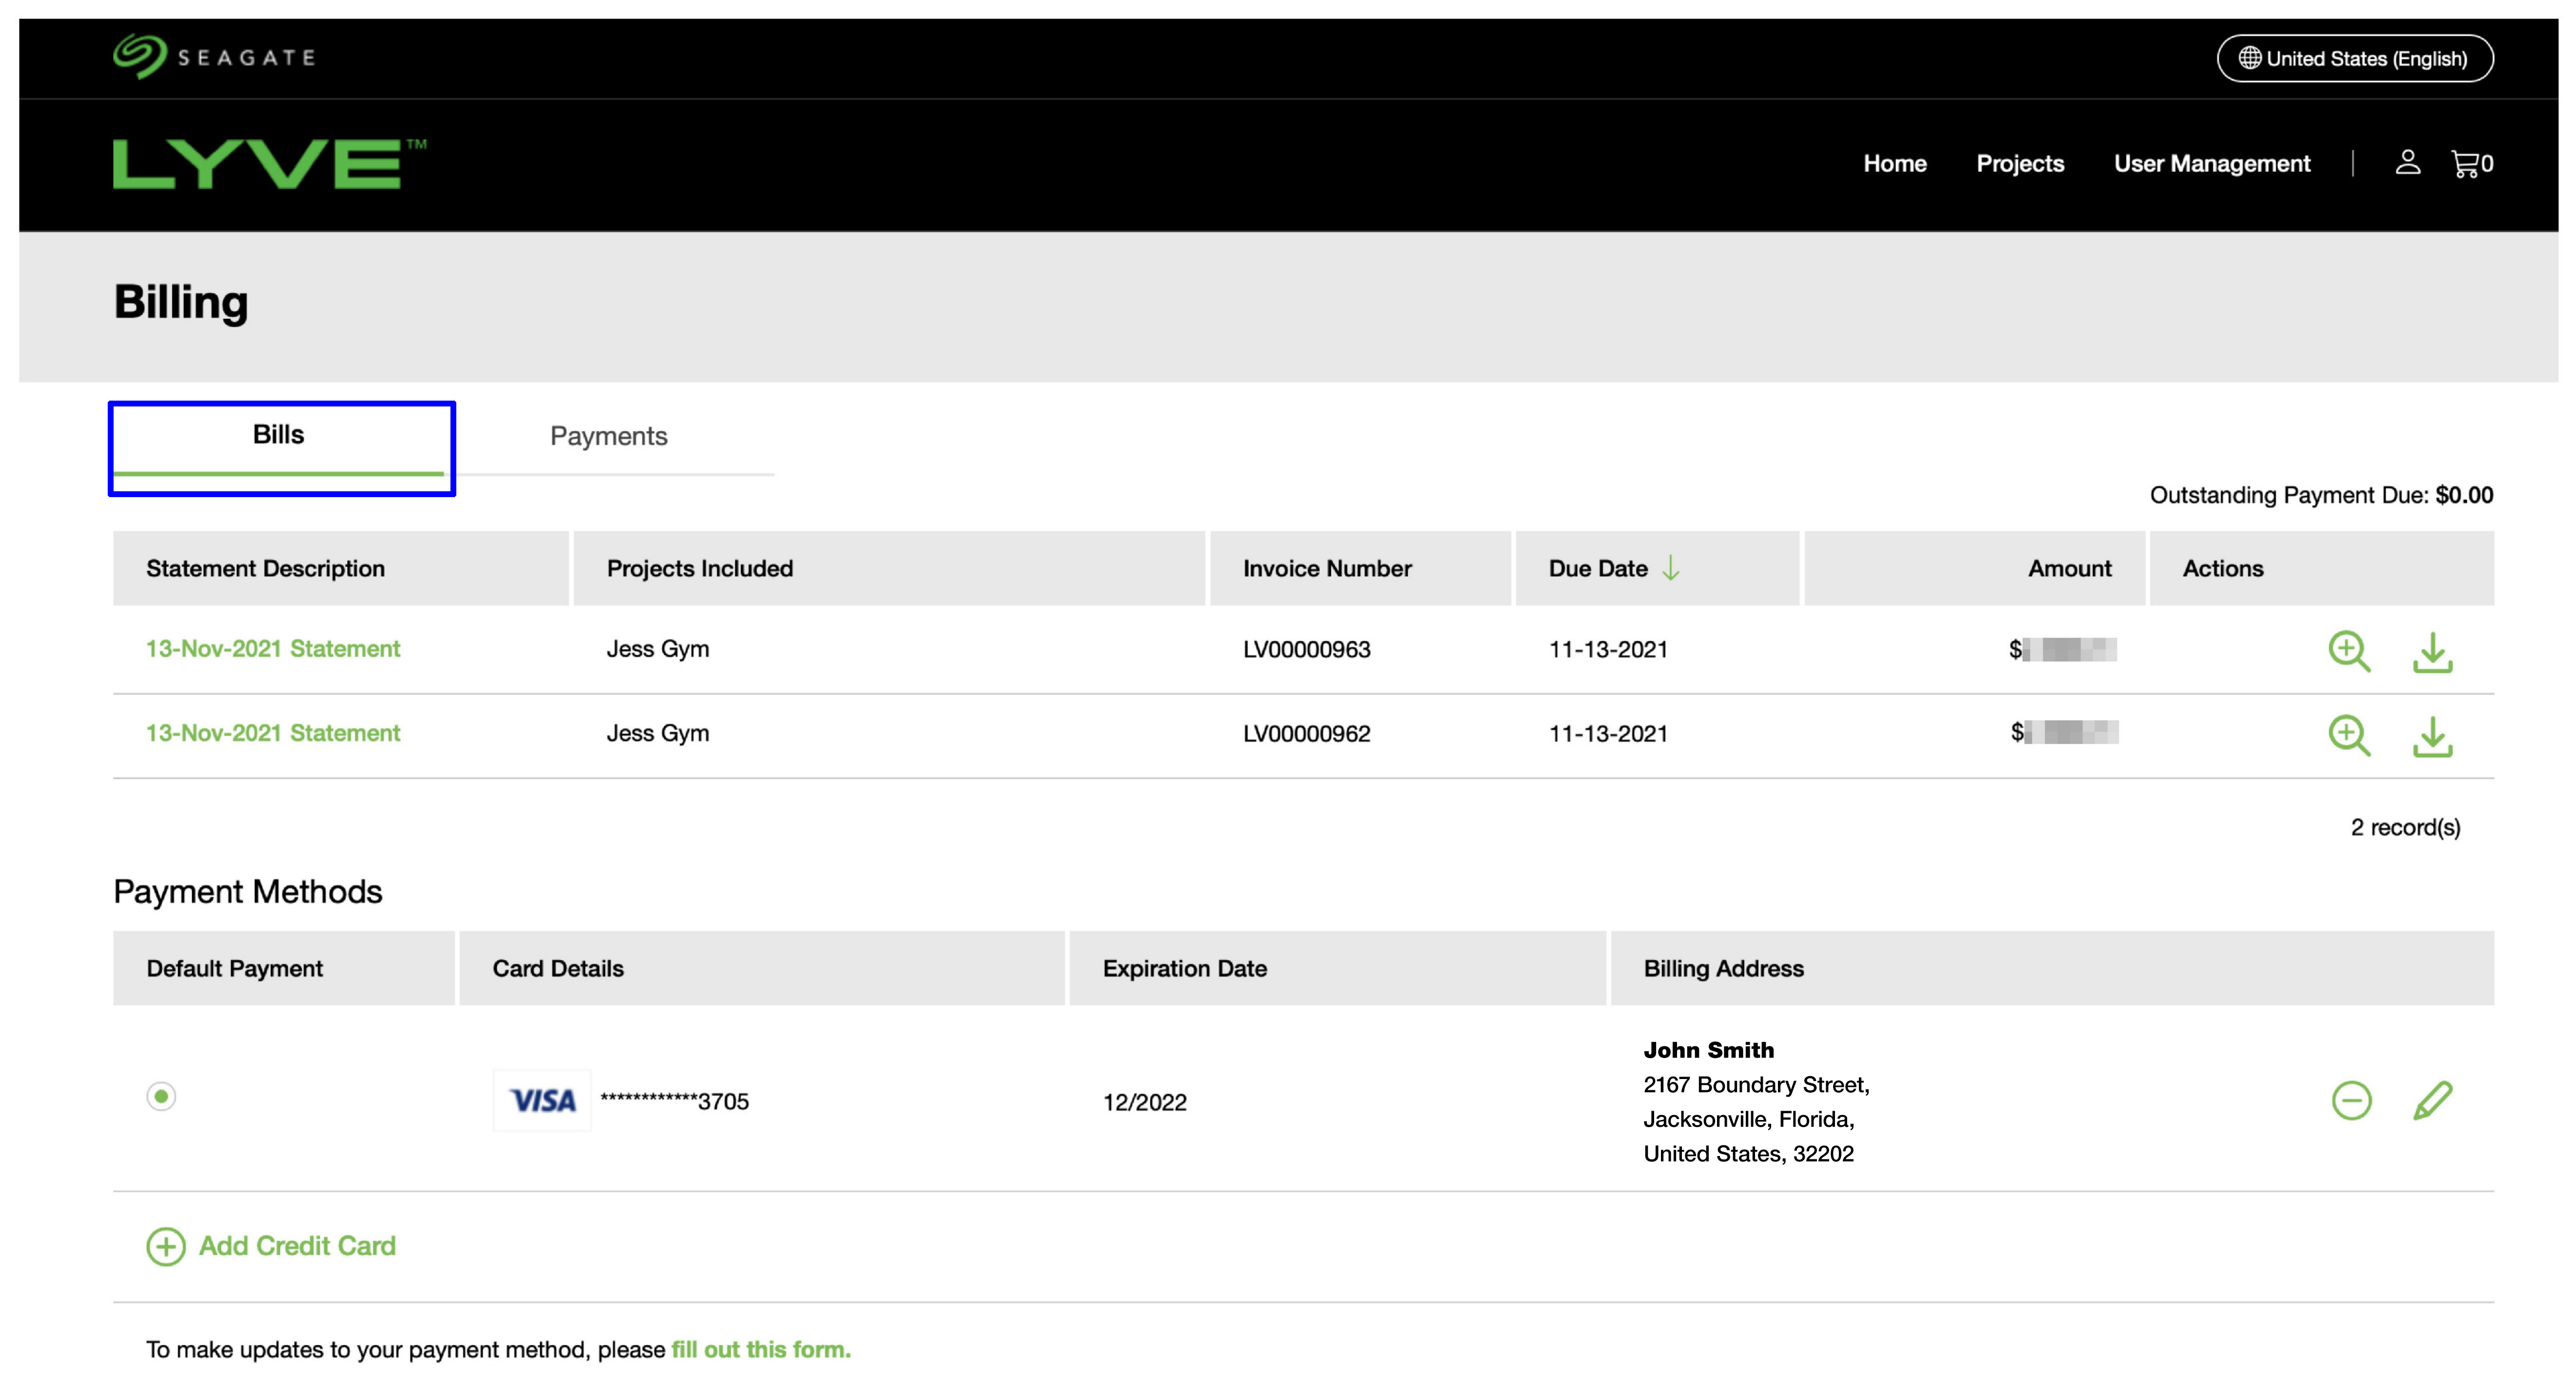
Task: Click the Actions column header
Action: point(2321,568)
